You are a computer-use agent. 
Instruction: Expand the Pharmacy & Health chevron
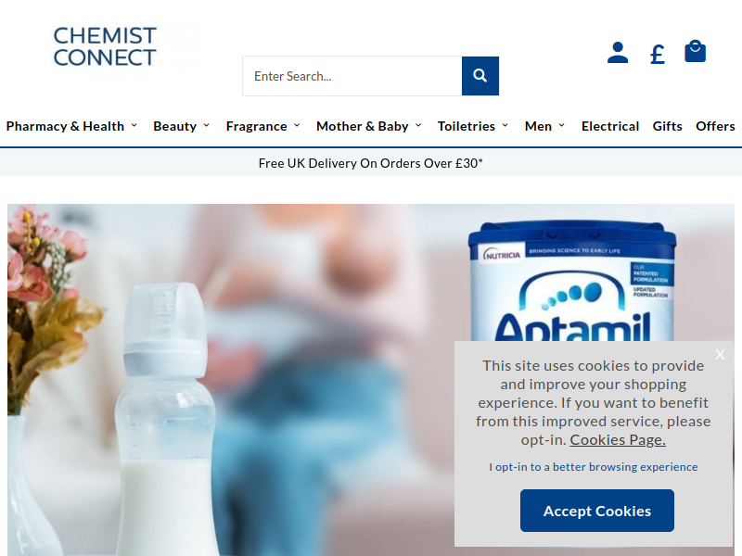(134, 125)
